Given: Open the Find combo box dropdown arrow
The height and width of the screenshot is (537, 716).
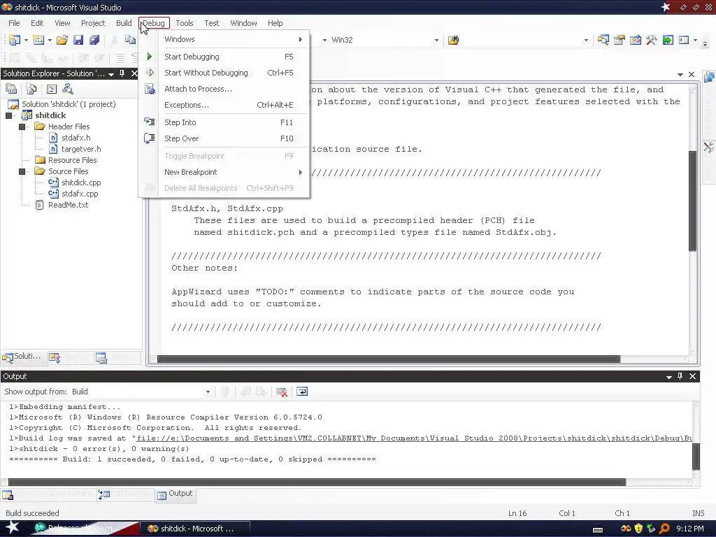Looking at the screenshot, I should pyautogui.click(x=586, y=40).
